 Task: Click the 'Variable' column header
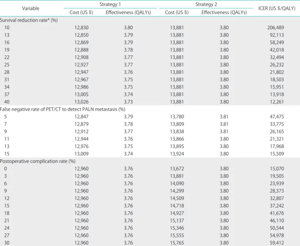(30, 8)
